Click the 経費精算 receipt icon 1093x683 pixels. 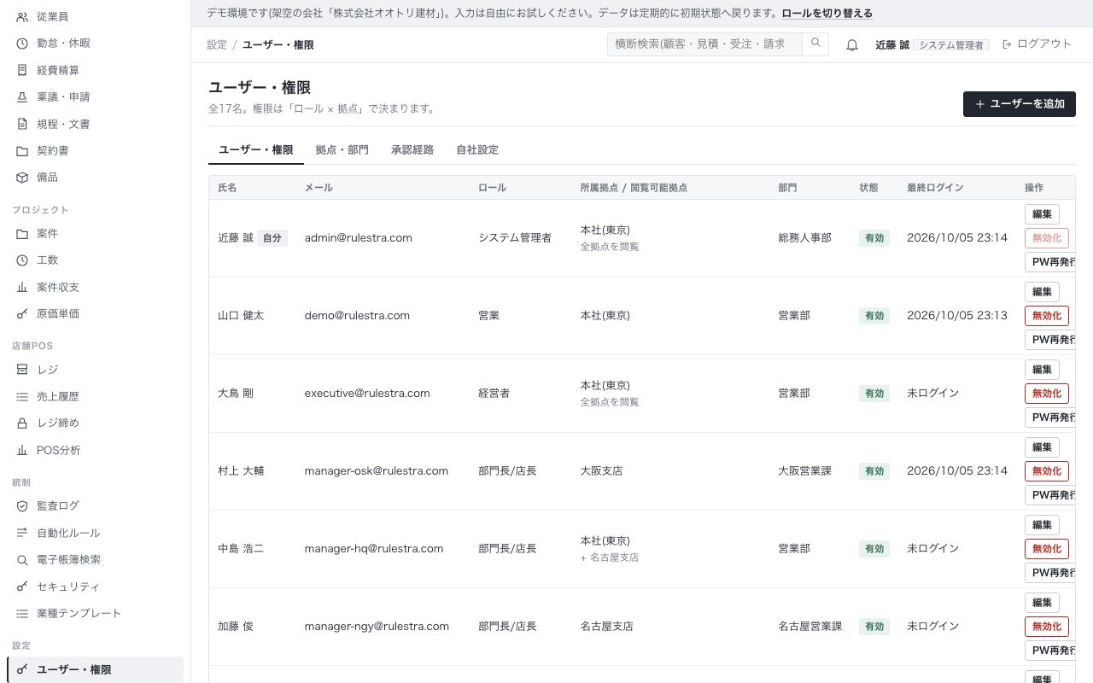click(x=22, y=70)
